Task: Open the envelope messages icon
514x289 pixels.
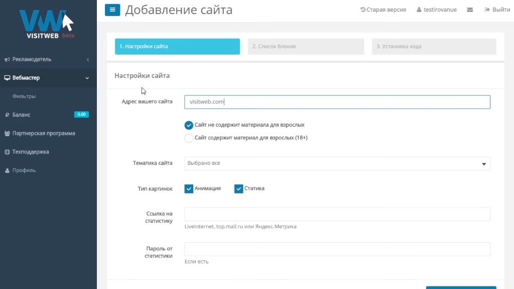Action: pos(470,10)
